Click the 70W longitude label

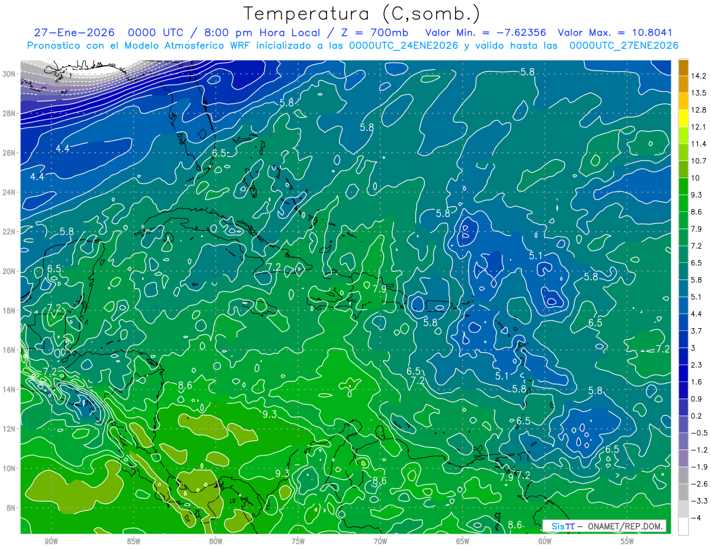(x=380, y=541)
